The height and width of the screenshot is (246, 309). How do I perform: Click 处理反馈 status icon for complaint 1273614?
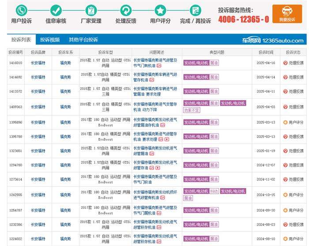(x=285, y=179)
